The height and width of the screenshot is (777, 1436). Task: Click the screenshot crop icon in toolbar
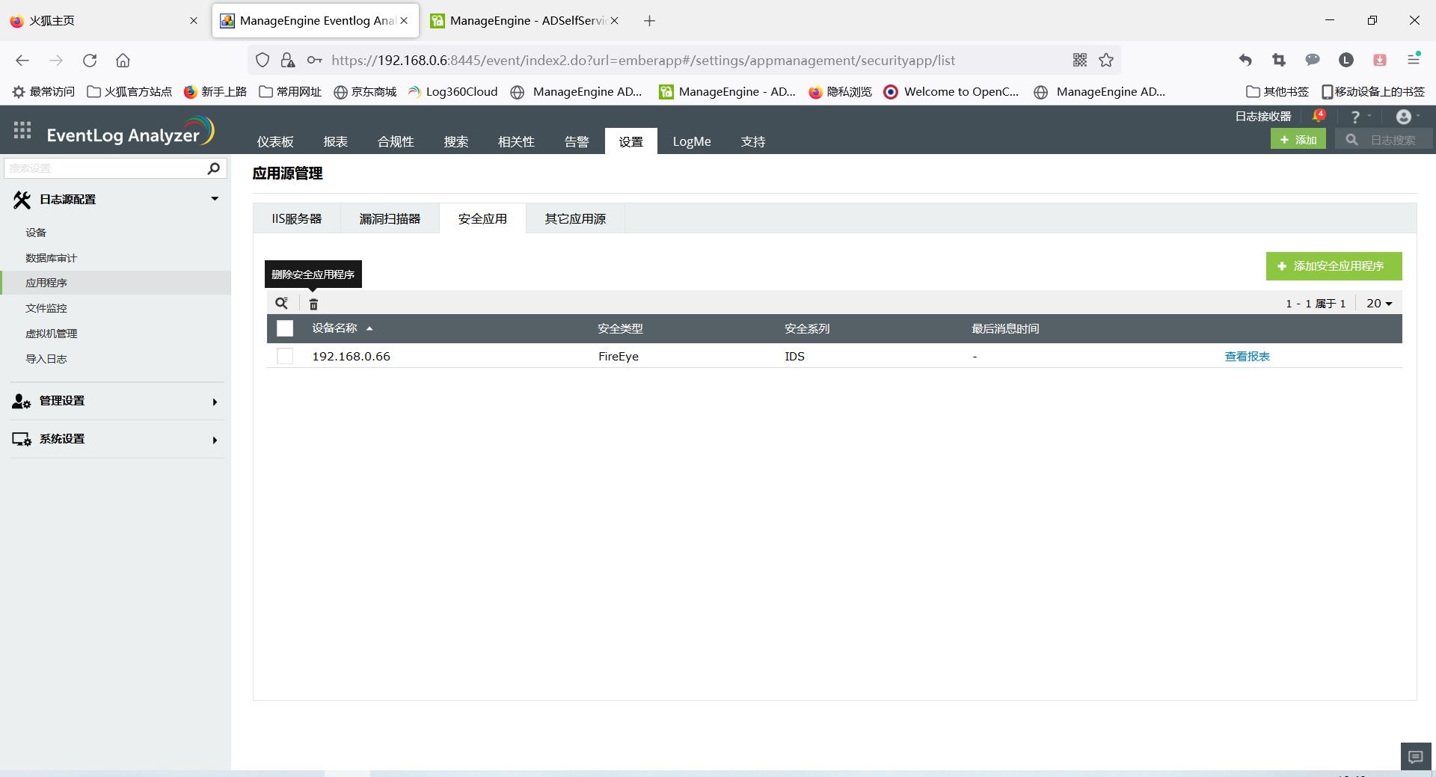click(x=1279, y=61)
